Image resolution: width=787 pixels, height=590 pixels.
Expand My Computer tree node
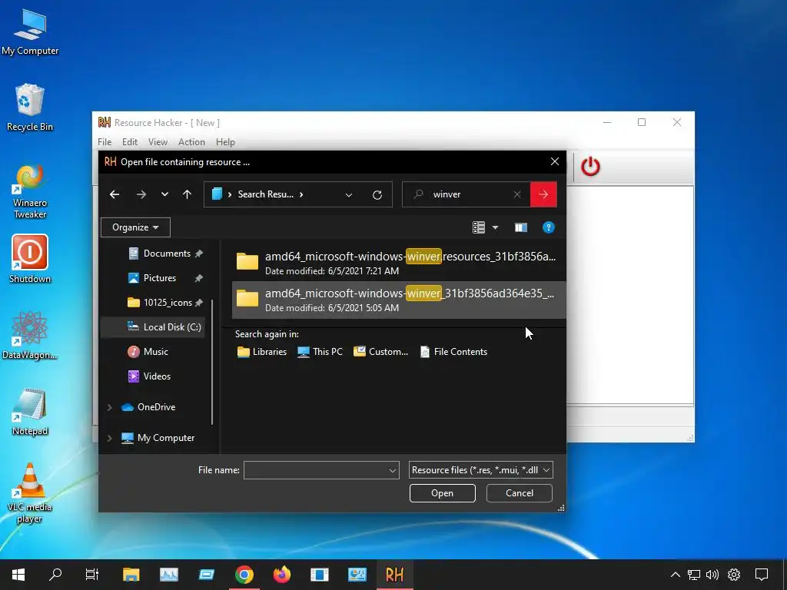[x=109, y=438]
